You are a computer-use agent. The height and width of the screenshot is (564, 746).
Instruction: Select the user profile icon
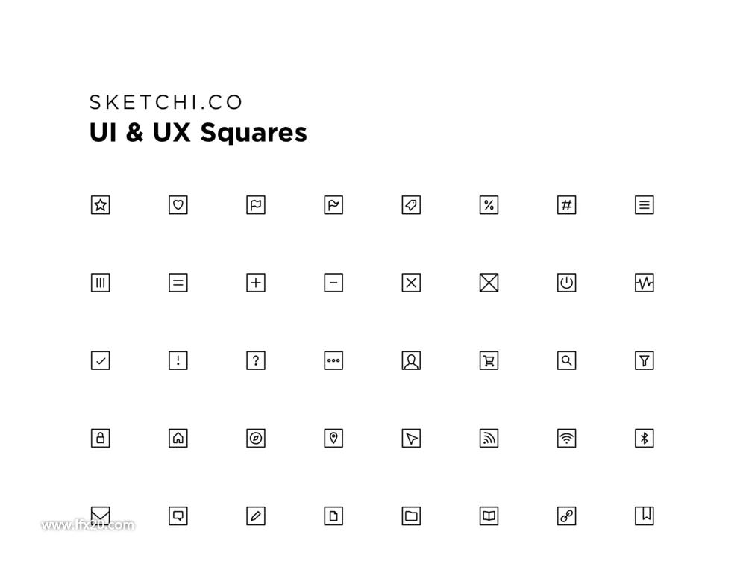(x=411, y=360)
